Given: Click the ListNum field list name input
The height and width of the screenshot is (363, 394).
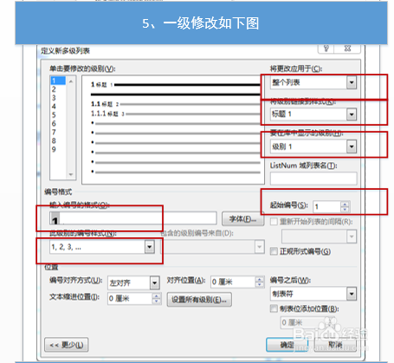Looking at the screenshot, I should [x=313, y=178].
